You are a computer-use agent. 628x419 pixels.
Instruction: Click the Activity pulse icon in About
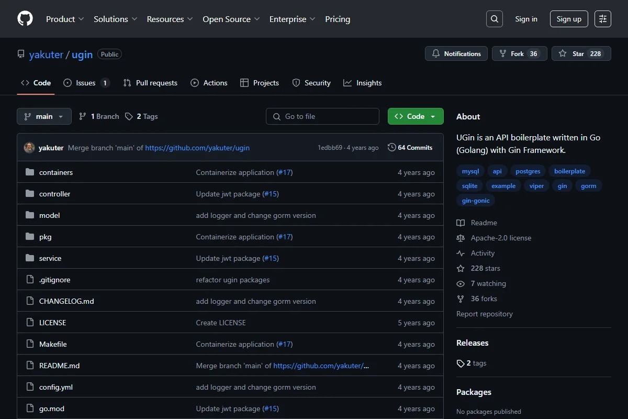tap(461, 253)
